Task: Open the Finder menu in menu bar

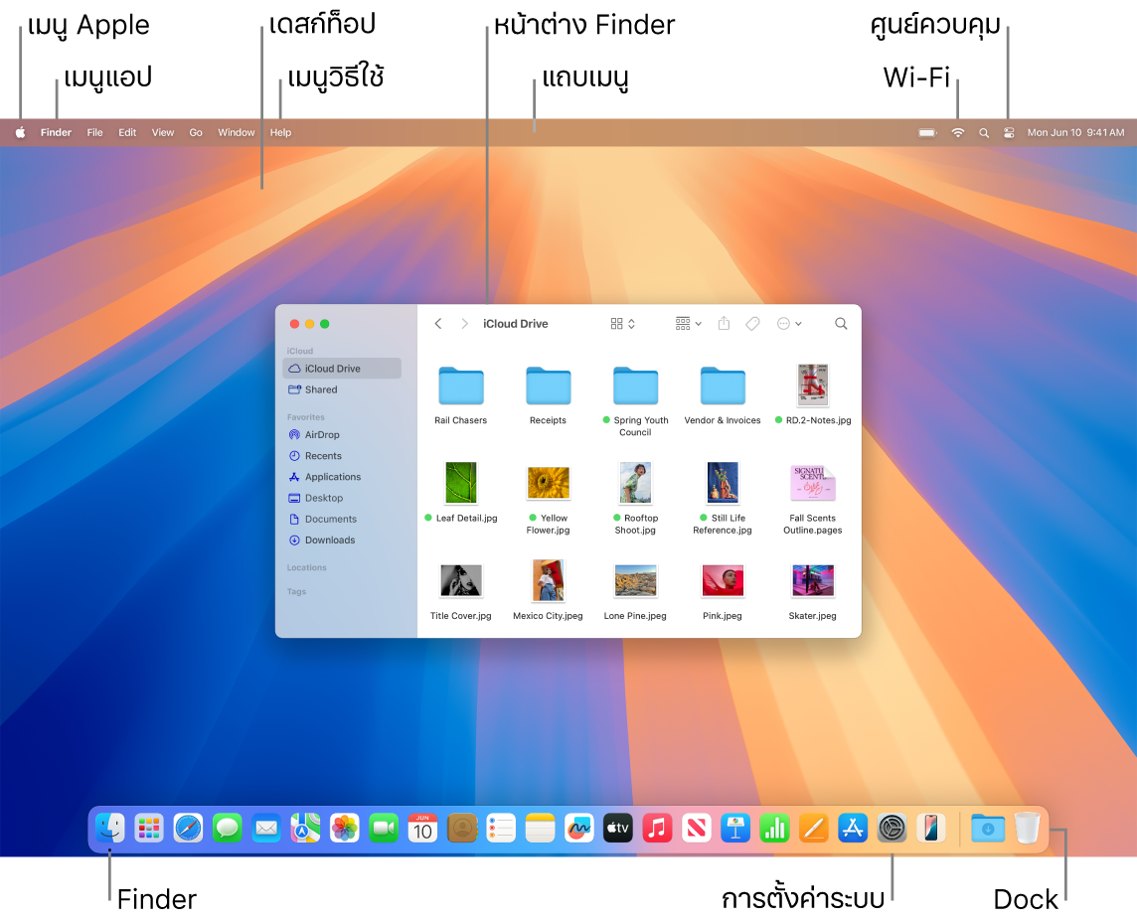Action: 56,133
